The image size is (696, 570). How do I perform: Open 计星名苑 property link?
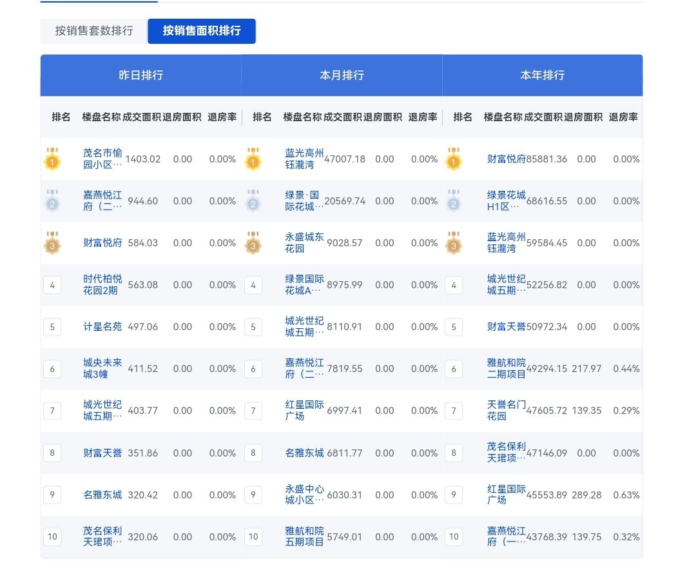(102, 327)
